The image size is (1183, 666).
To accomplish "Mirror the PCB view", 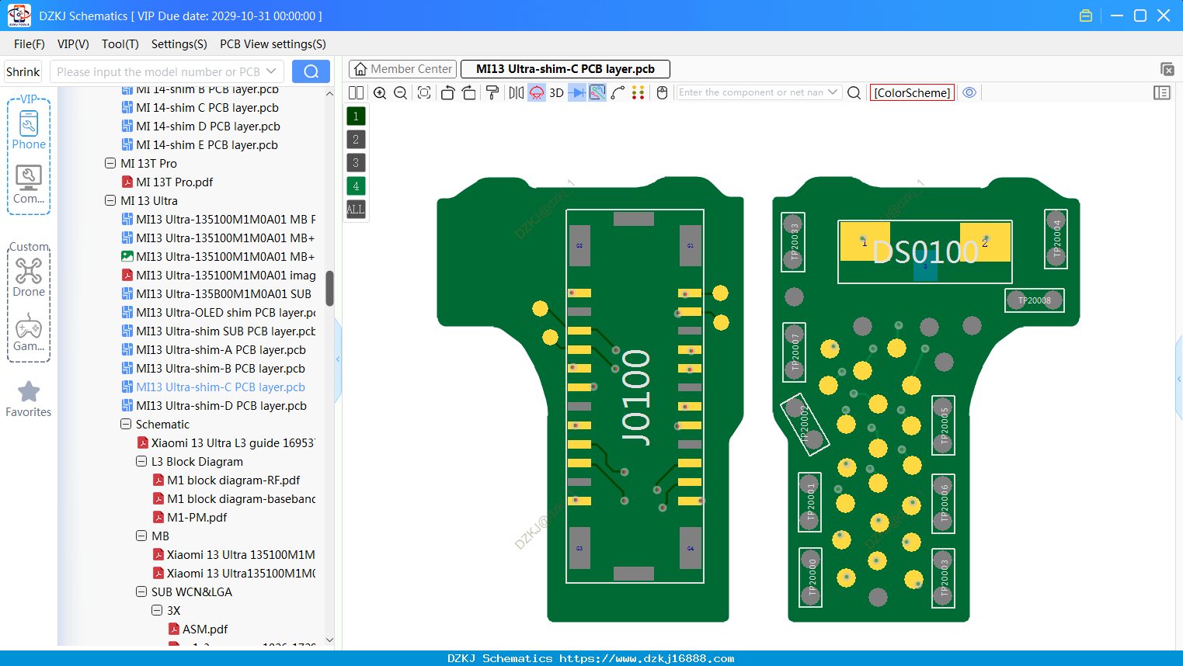I will click(x=517, y=93).
